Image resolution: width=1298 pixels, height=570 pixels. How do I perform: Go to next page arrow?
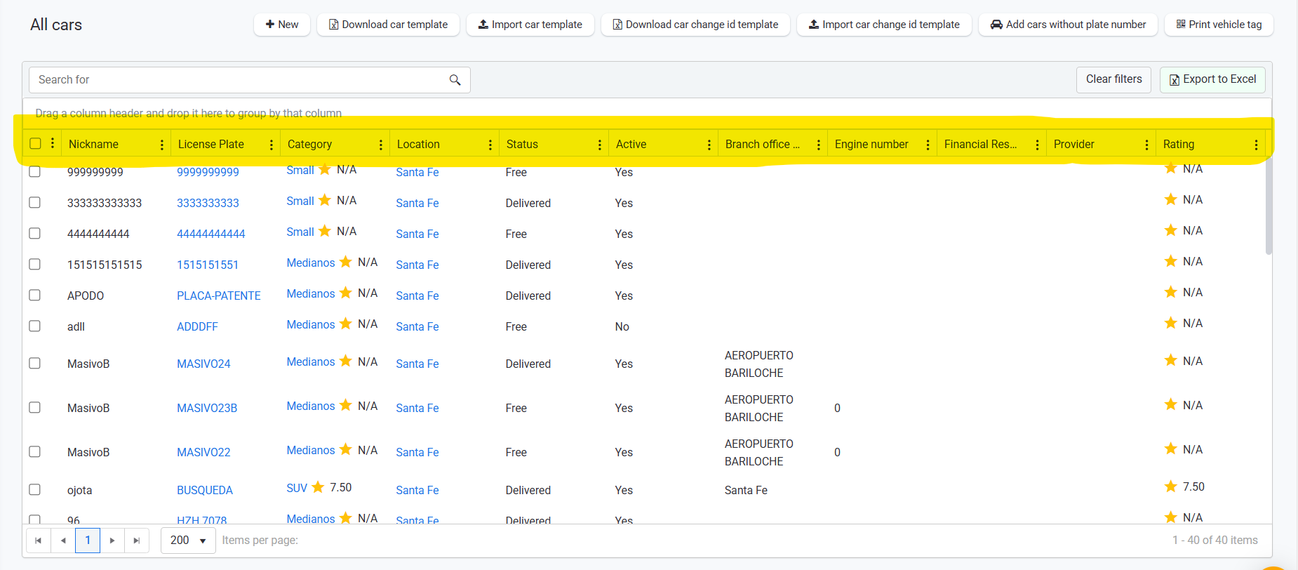112,541
